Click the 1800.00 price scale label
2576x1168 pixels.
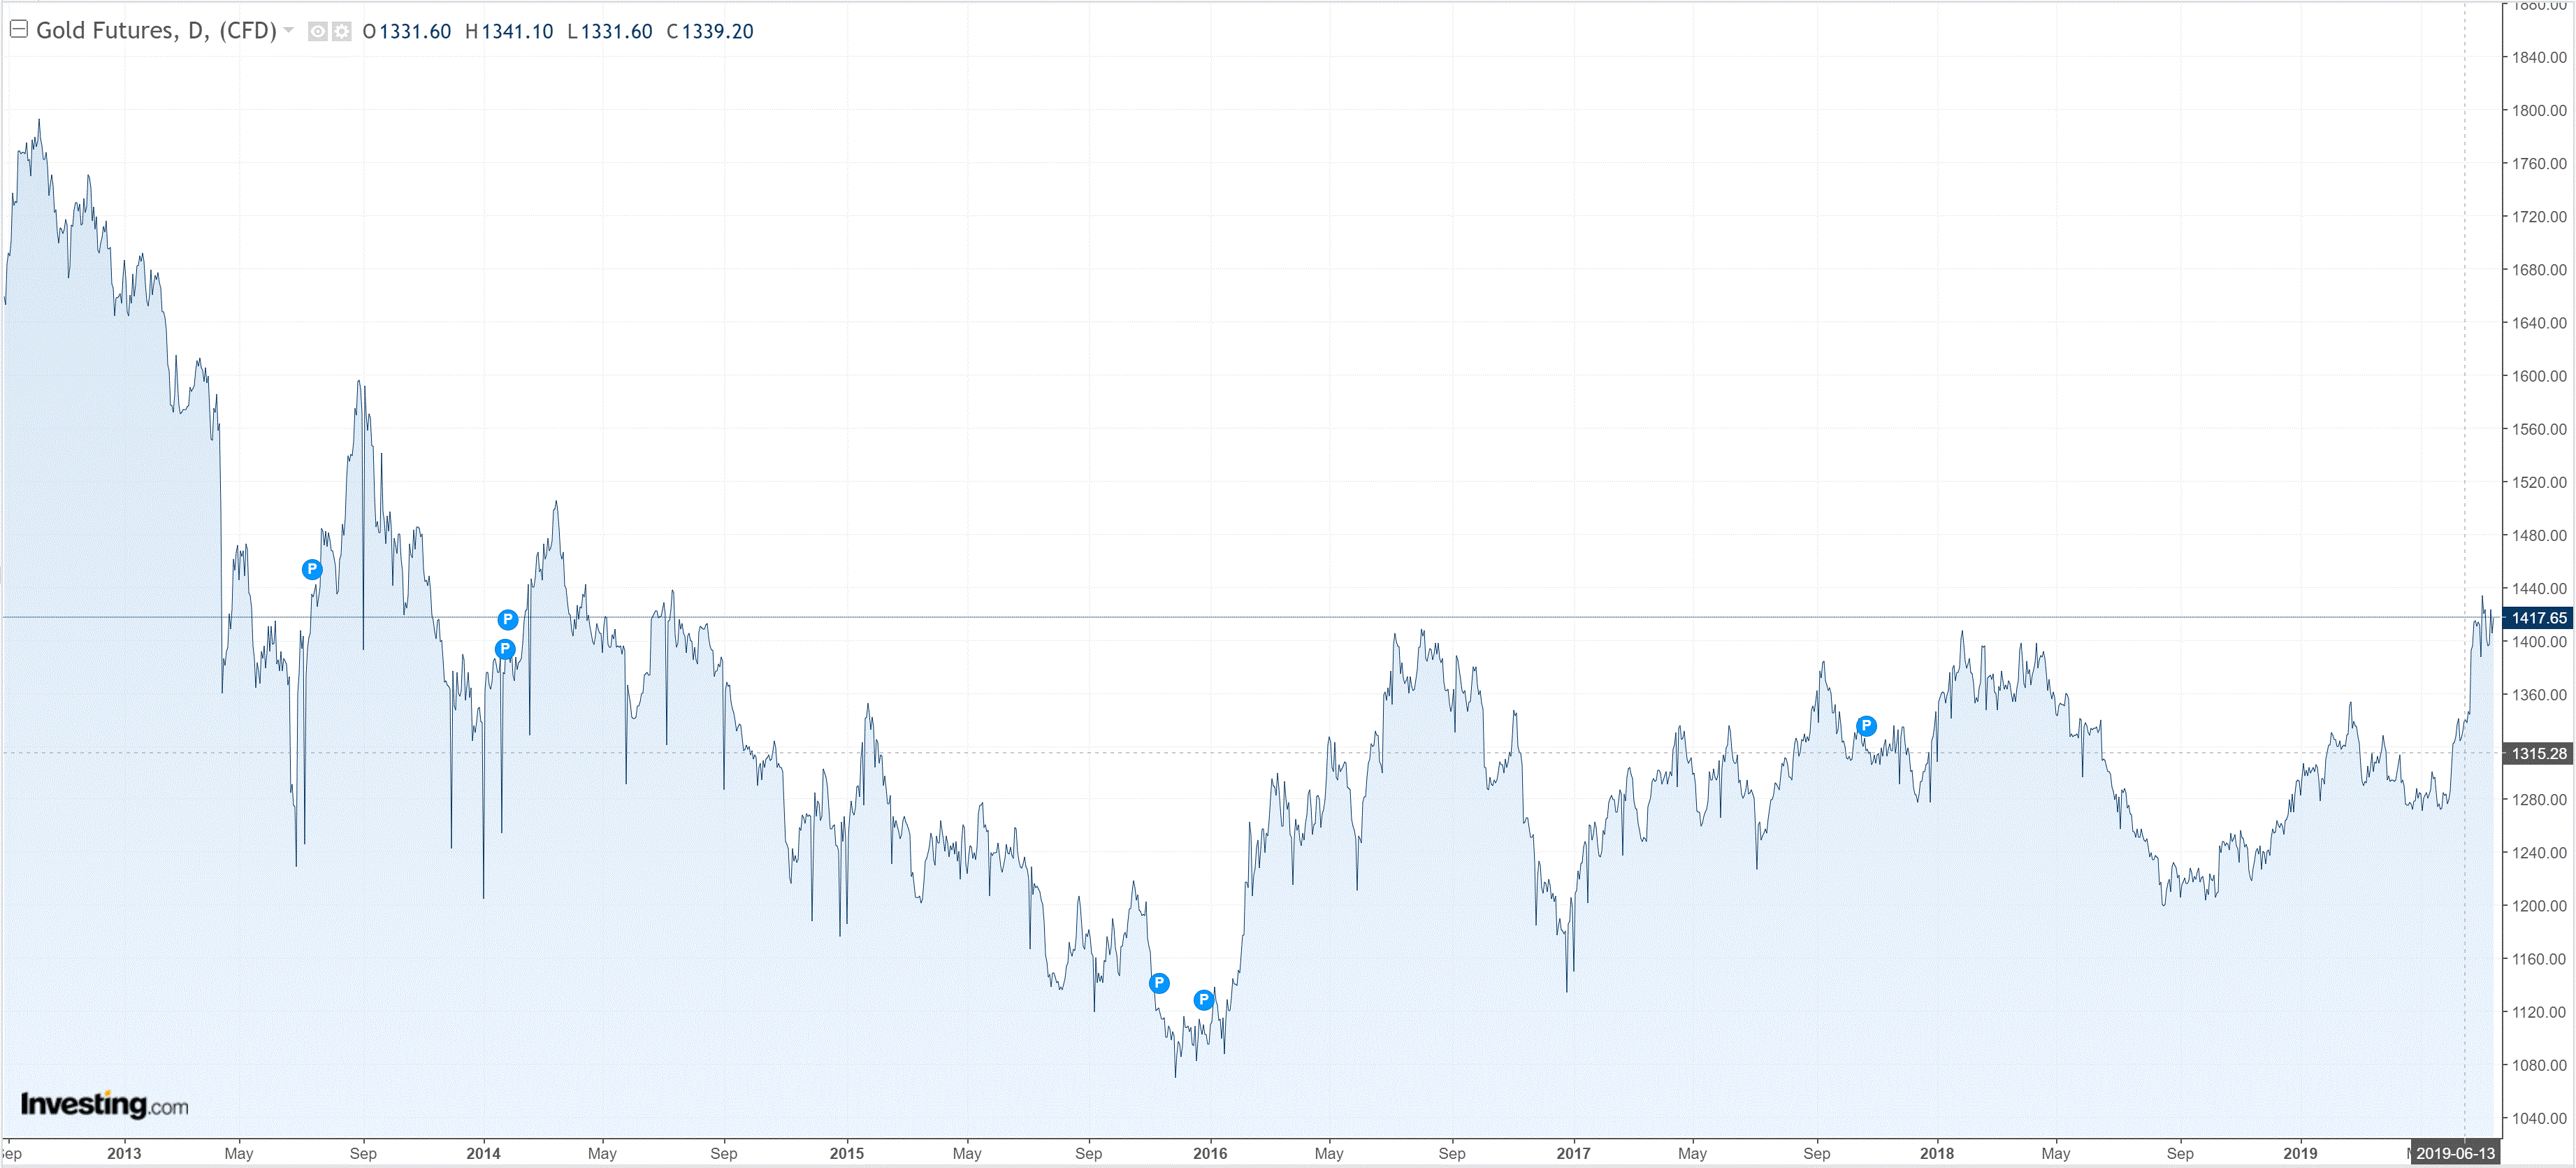pos(2538,111)
